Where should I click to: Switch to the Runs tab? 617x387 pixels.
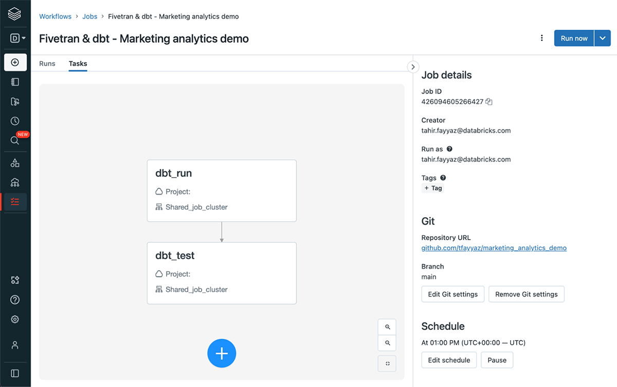[x=47, y=64]
